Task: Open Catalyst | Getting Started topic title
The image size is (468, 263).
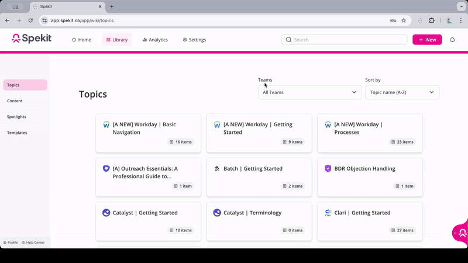Action: pyautogui.click(x=145, y=213)
